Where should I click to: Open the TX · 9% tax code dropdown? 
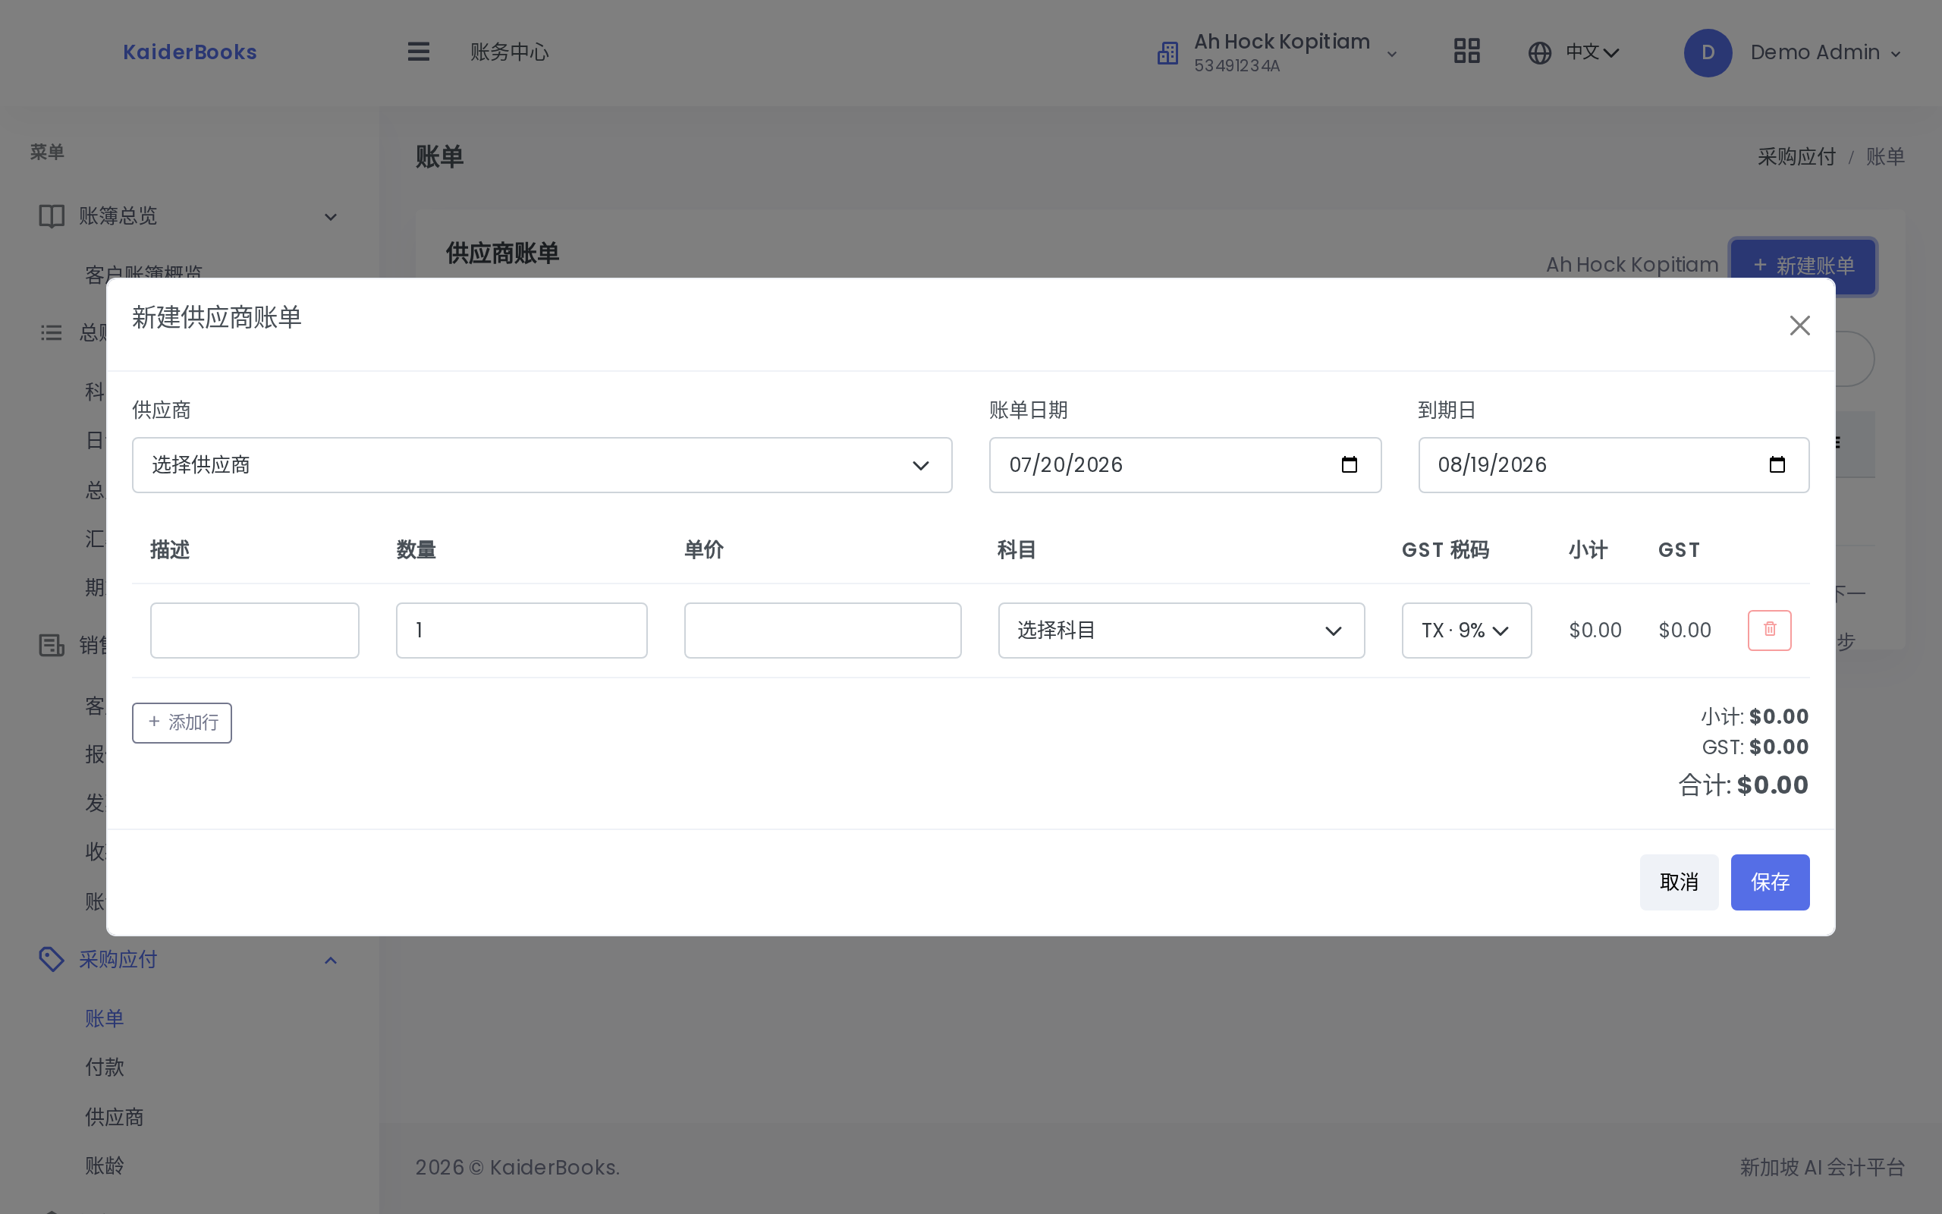(x=1466, y=631)
